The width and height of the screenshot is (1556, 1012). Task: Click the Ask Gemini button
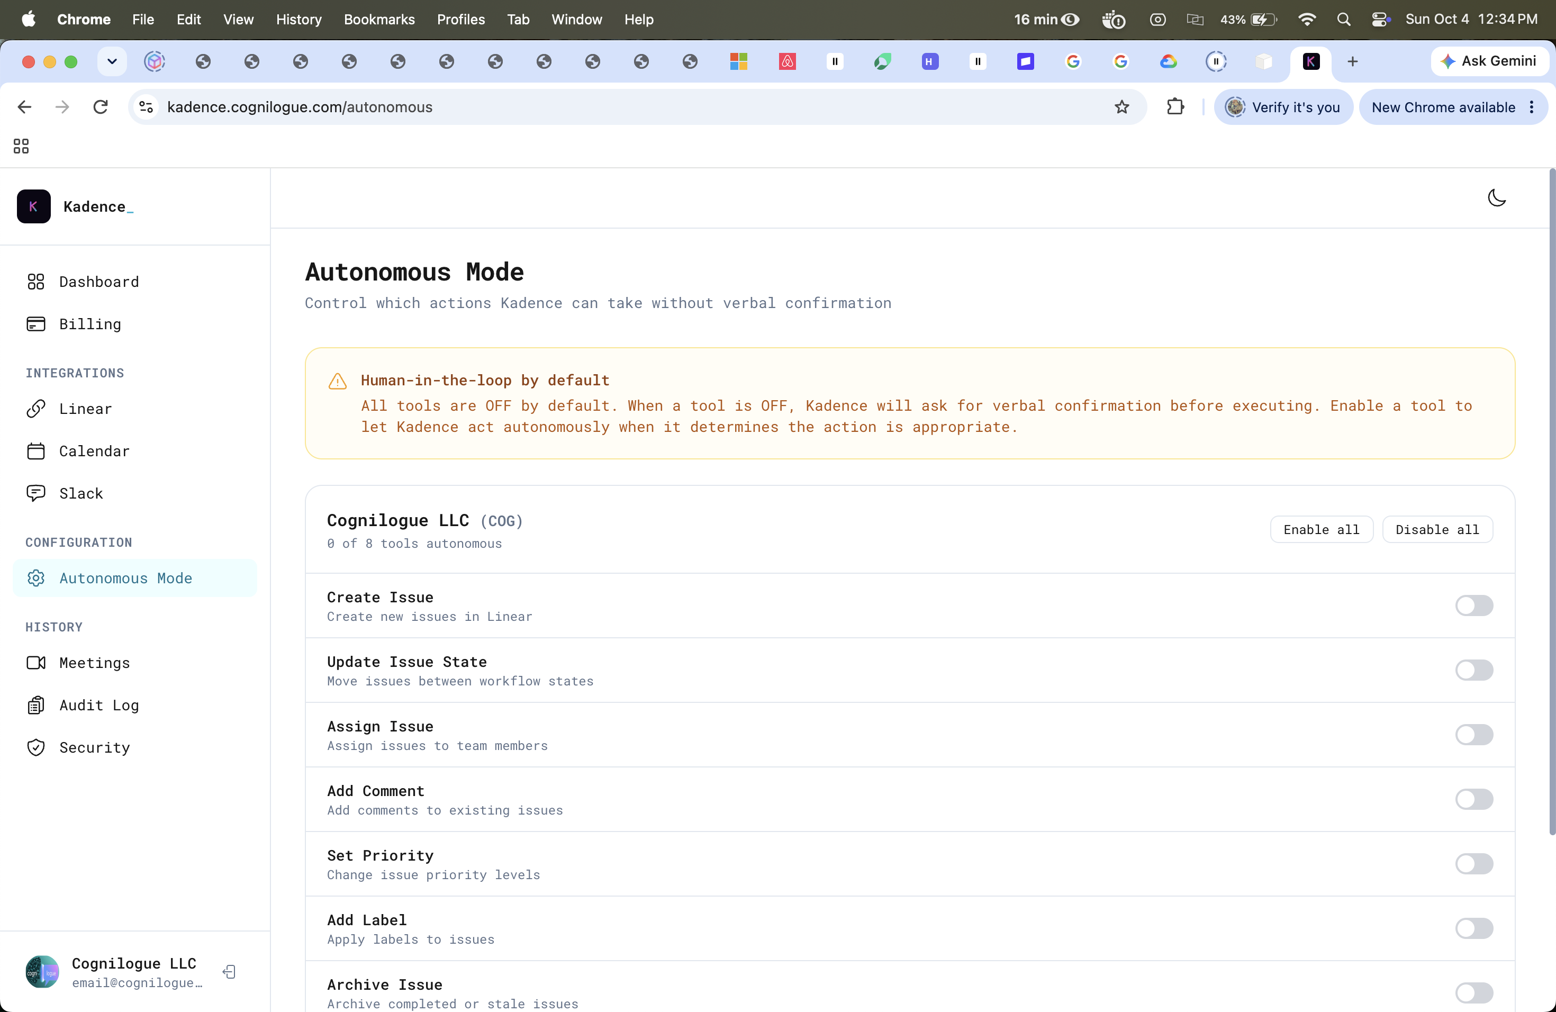(x=1489, y=61)
